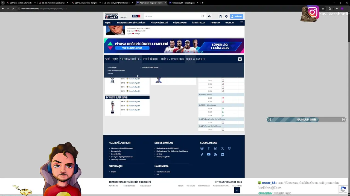Viewport: 350px width, 196px height.
Task: Open Son transferler footer link
Action: pos(116,151)
